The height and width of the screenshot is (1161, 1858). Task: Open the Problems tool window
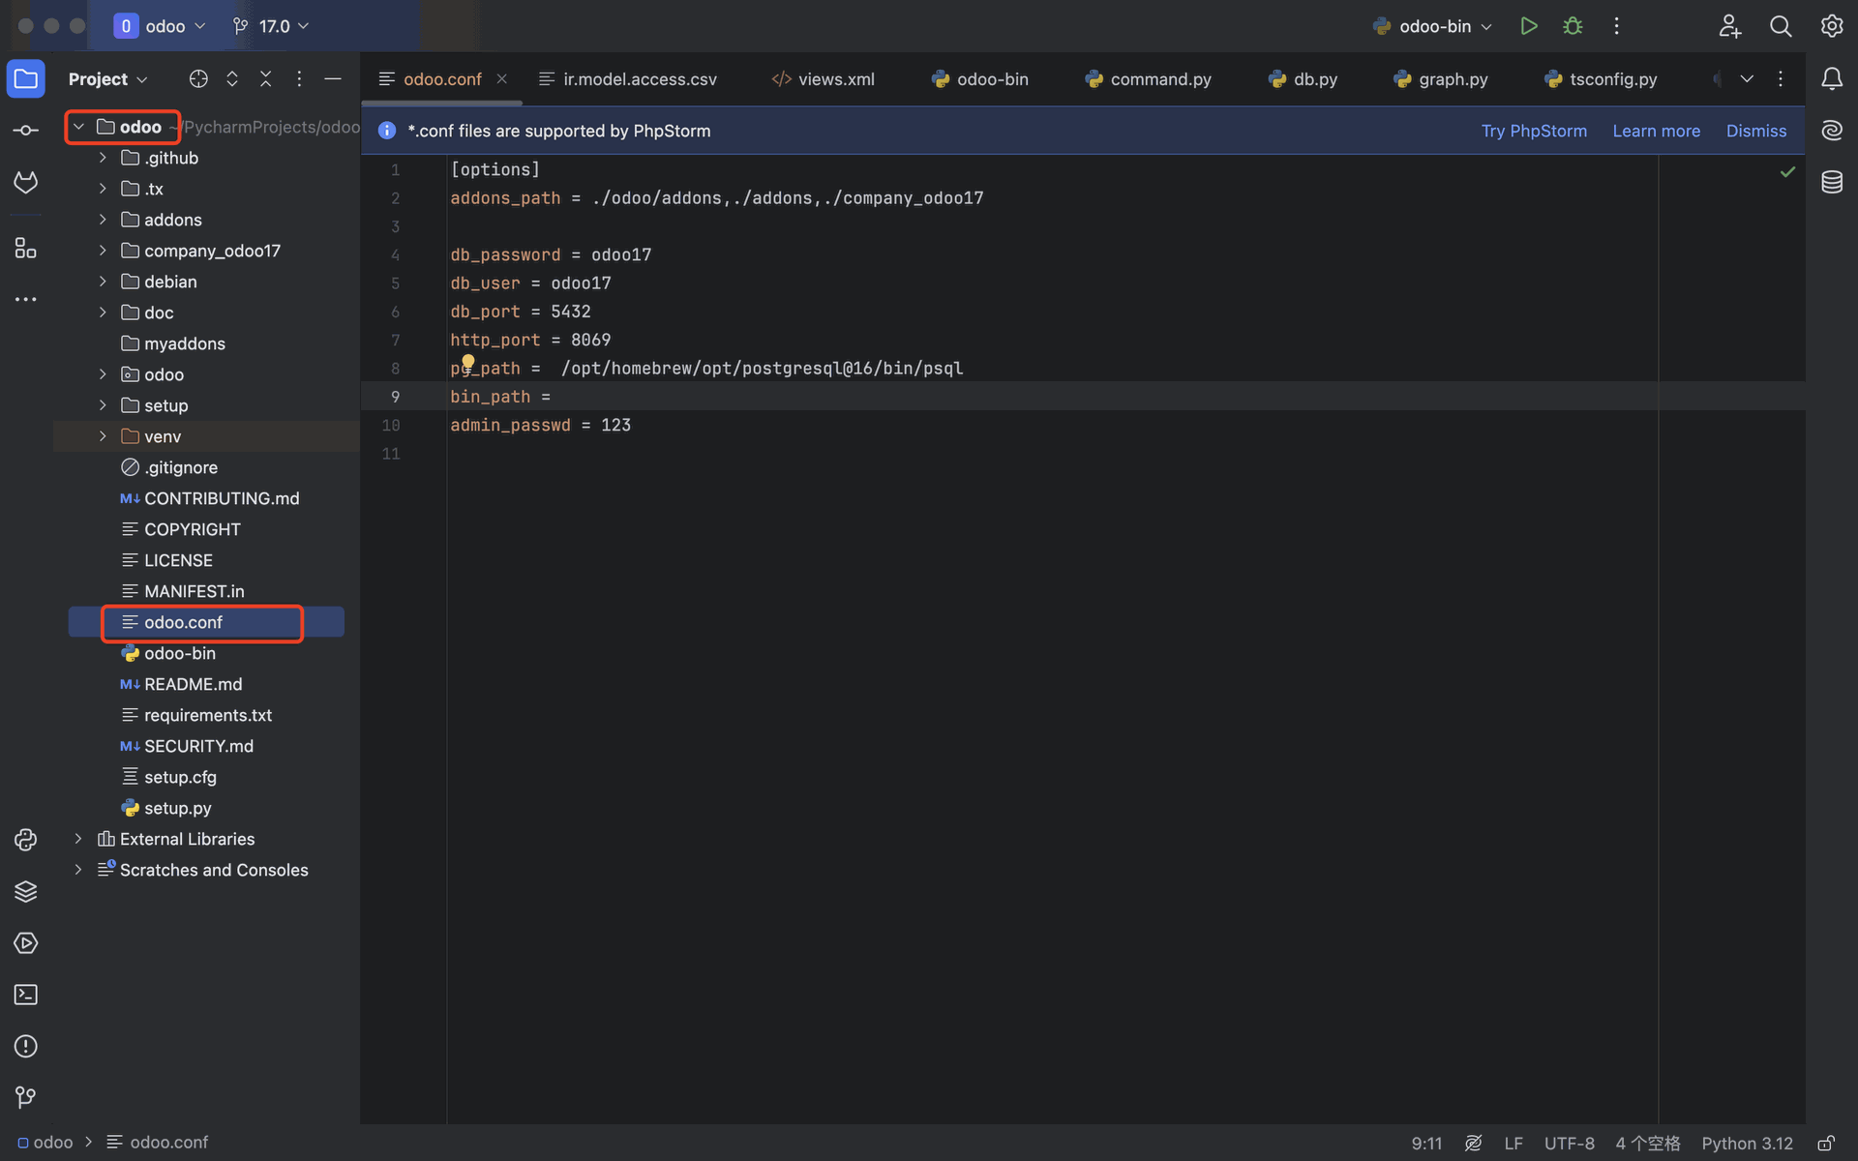[26, 1047]
